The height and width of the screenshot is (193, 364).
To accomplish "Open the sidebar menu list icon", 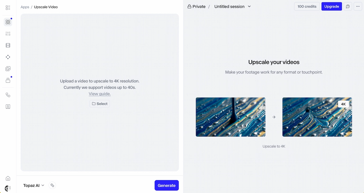I will 8,8.
